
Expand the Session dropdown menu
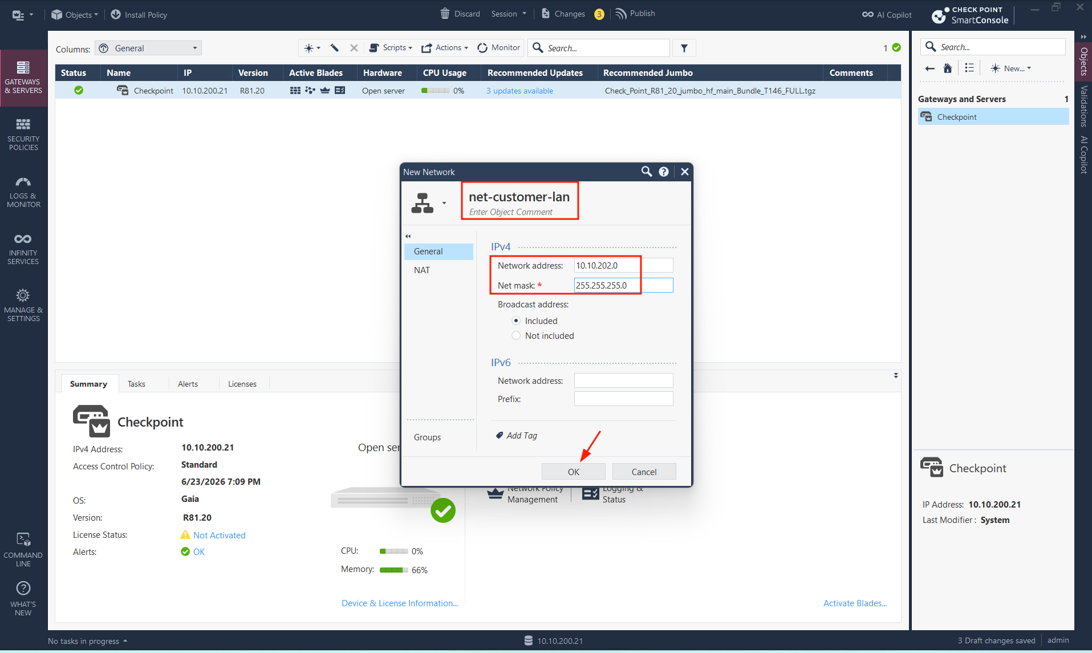point(509,14)
